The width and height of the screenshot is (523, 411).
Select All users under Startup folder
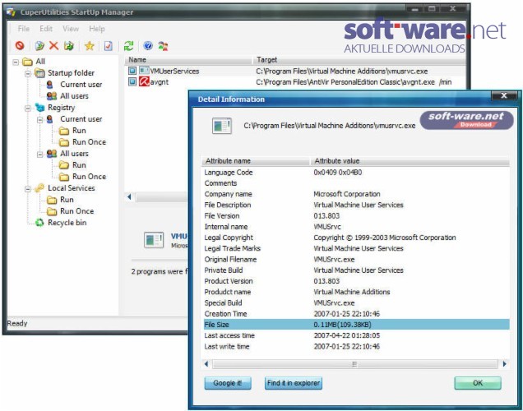pyautogui.click(x=74, y=96)
